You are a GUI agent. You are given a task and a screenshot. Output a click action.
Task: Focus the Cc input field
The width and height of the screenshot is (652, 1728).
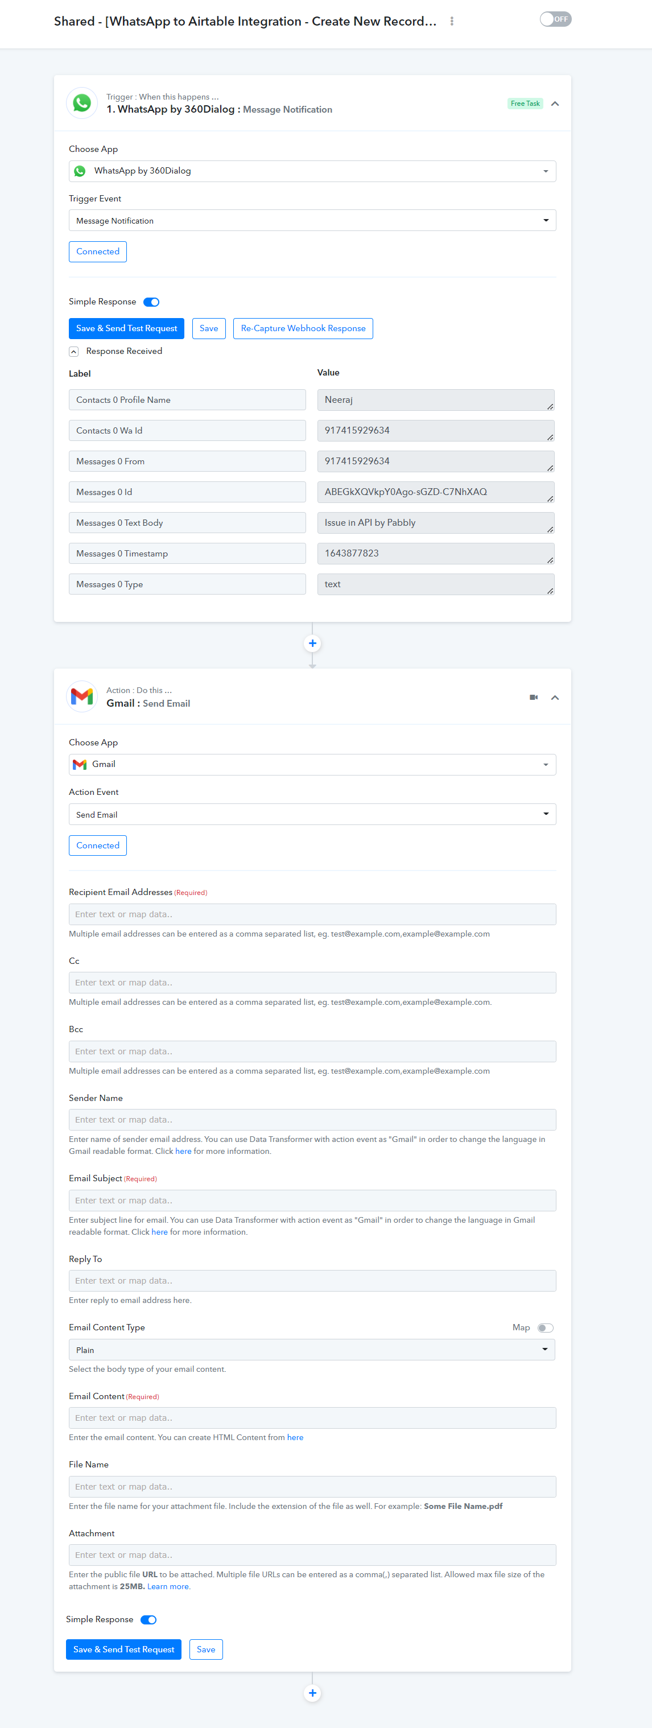click(312, 983)
